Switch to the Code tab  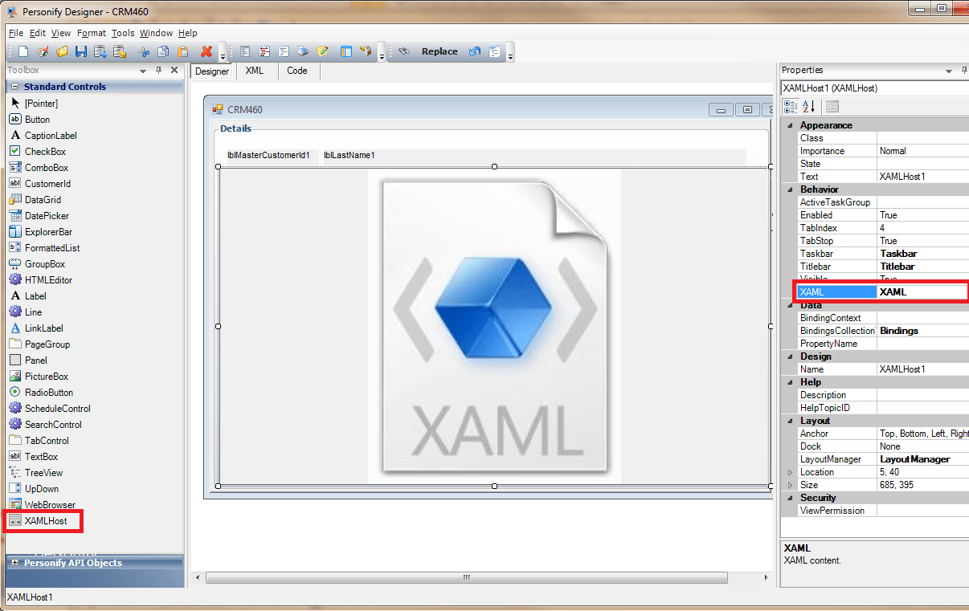coord(297,71)
